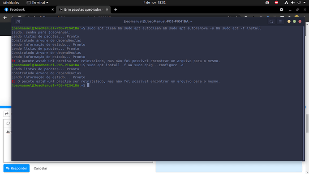Image resolution: width=309 pixels, height=174 pixels.
Task: Click the new terminal tab icon
Action: point(18,21)
